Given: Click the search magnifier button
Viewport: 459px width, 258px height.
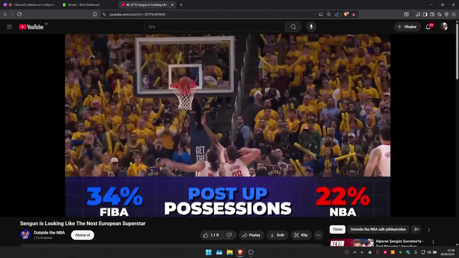Looking at the screenshot, I should pos(293,27).
